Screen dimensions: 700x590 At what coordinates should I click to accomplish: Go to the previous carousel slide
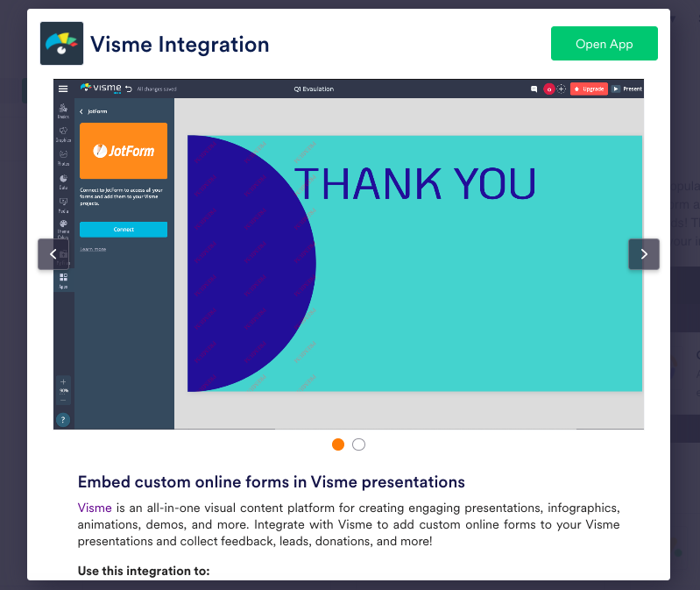point(53,254)
